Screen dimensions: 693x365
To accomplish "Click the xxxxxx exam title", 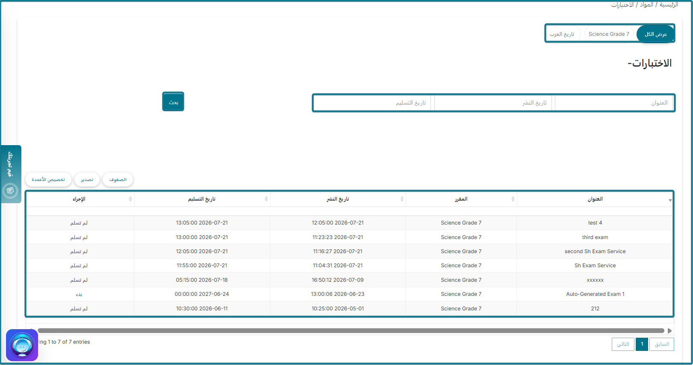I will (595, 280).
